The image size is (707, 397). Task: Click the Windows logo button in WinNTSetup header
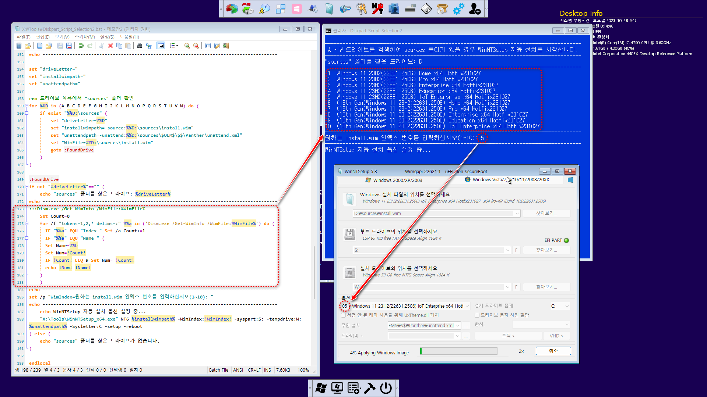[x=570, y=180]
